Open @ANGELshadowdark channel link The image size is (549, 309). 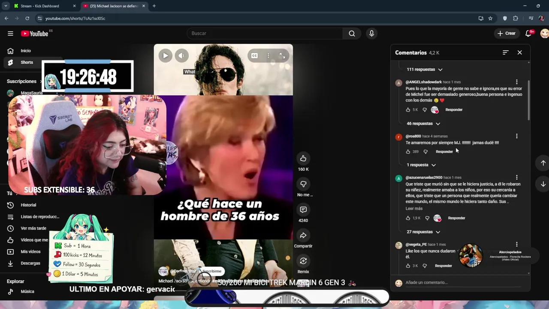(x=424, y=82)
